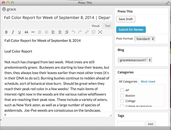This screenshot has height=130, width=171.
Task: Center align the text
Action: (60, 32)
